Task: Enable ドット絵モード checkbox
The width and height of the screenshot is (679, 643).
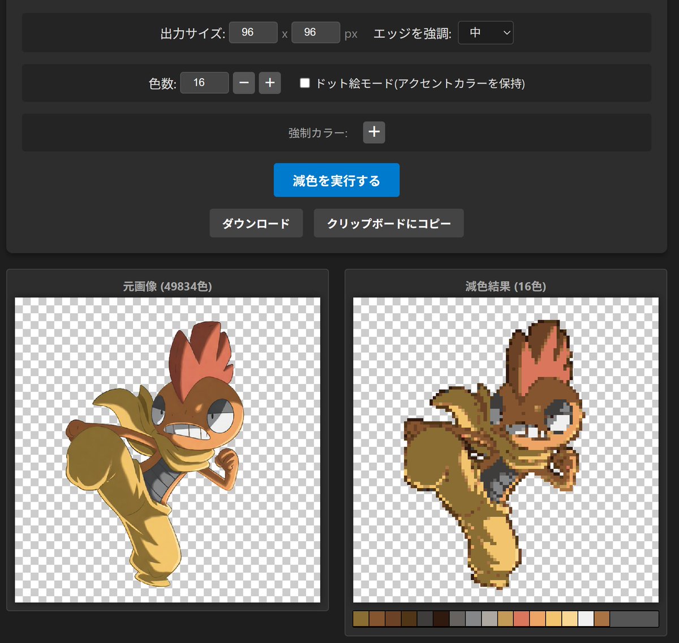Action: point(305,83)
